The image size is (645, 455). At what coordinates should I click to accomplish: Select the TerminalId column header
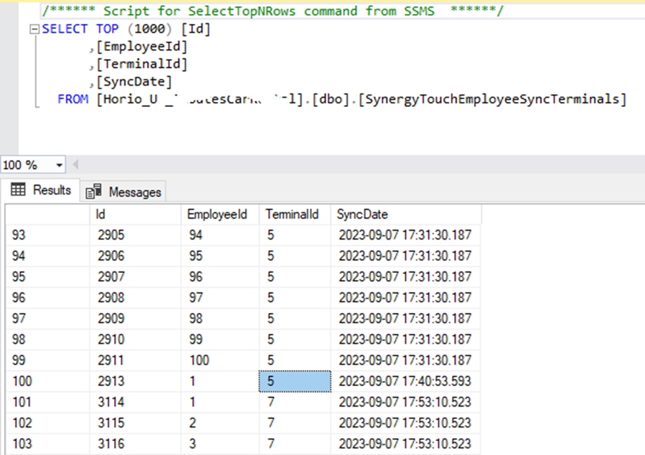[x=295, y=214]
